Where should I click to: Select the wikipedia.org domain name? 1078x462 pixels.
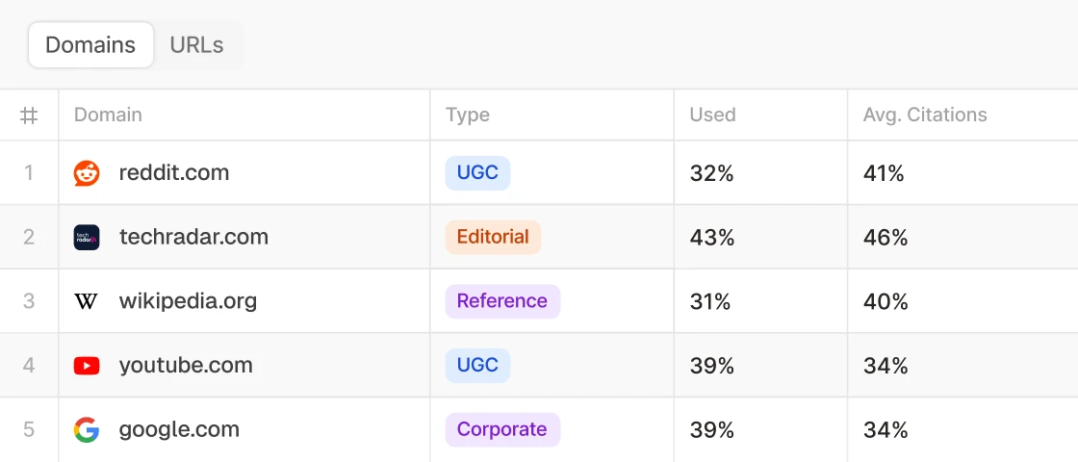[188, 301]
